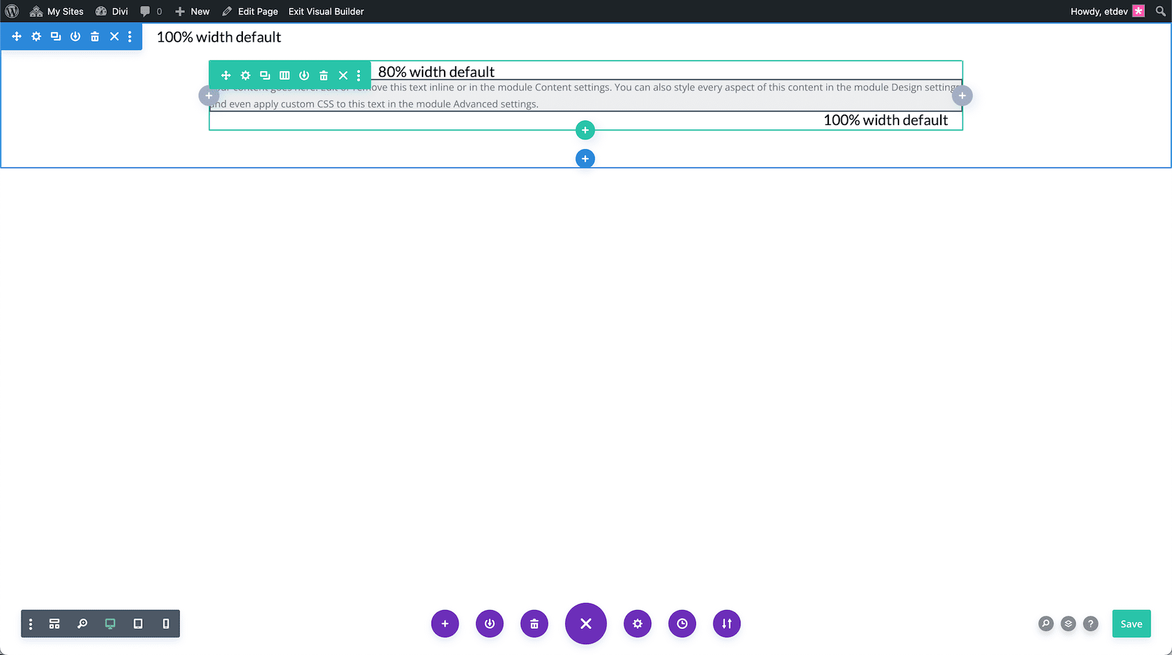Open the row settings gear on the green toolbar
The image size is (1172, 655).
[245, 75]
